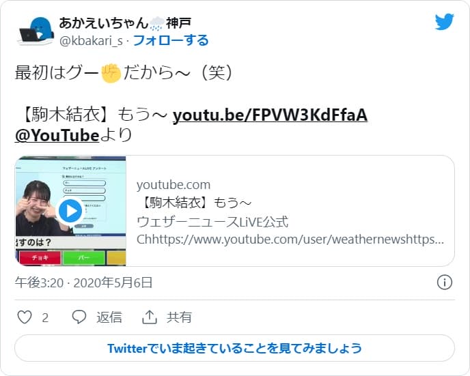The width and height of the screenshot is (470, 376).
Task: Click the フォローする follow link
Action: (171, 40)
